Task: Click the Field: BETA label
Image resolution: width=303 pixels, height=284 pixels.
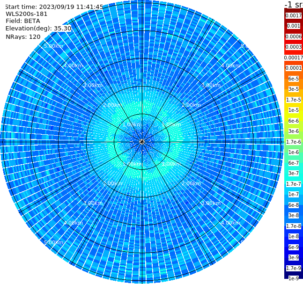Action: 23,21
